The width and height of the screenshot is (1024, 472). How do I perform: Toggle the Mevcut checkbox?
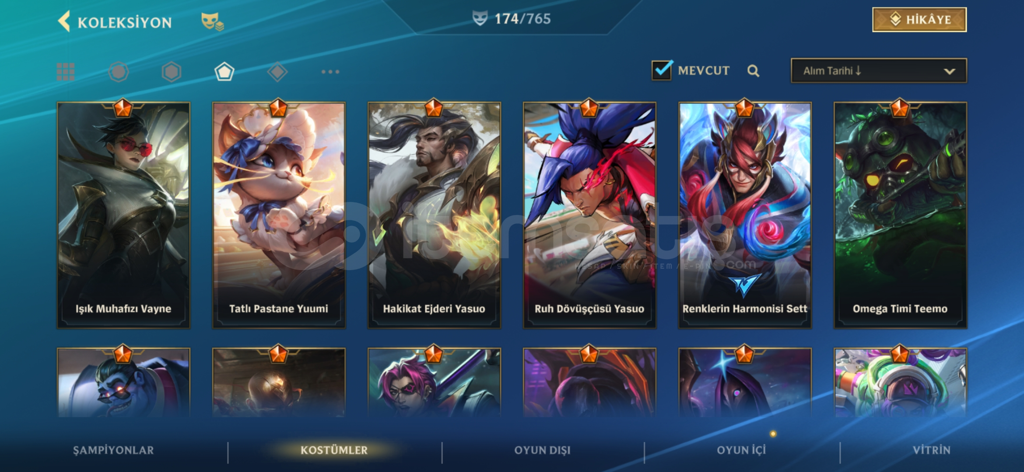(662, 70)
